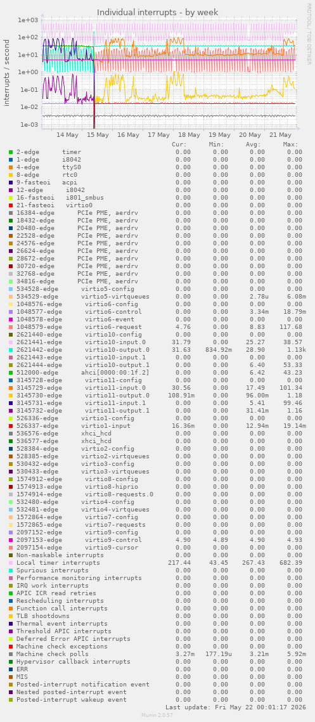Click the Rescheduling interrupts legend entry
315x722 pixels.
60,600
